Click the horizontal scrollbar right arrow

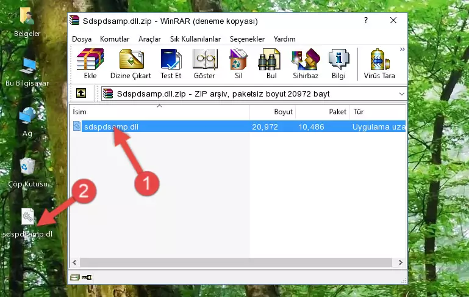(401, 263)
